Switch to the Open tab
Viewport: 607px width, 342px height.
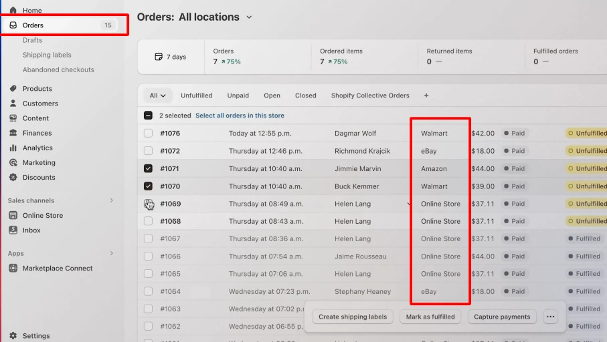click(272, 96)
